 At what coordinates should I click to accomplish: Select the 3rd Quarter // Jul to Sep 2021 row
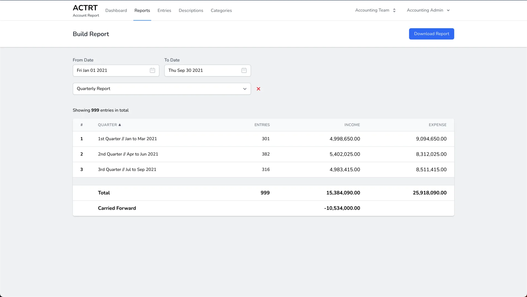pyautogui.click(x=263, y=170)
